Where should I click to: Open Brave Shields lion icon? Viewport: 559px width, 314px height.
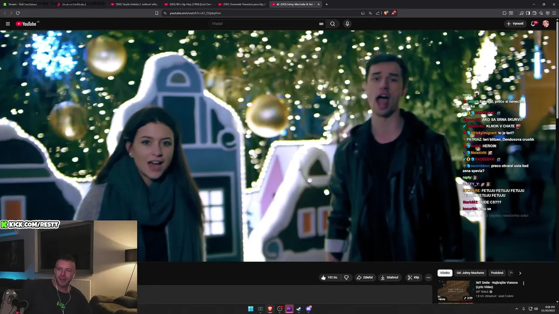pyautogui.click(x=386, y=13)
